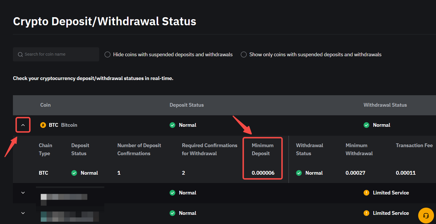Image resolution: width=436 pixels, height=224 pixels.
Task: Click green check in BTC chain withdrawal status
Action: tap(299, 173)
